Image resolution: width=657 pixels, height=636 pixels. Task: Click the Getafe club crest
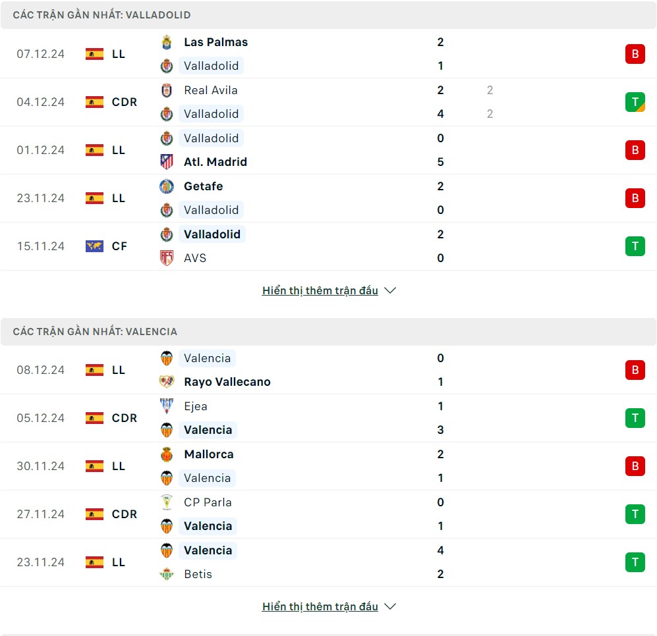tap(167, 186)
